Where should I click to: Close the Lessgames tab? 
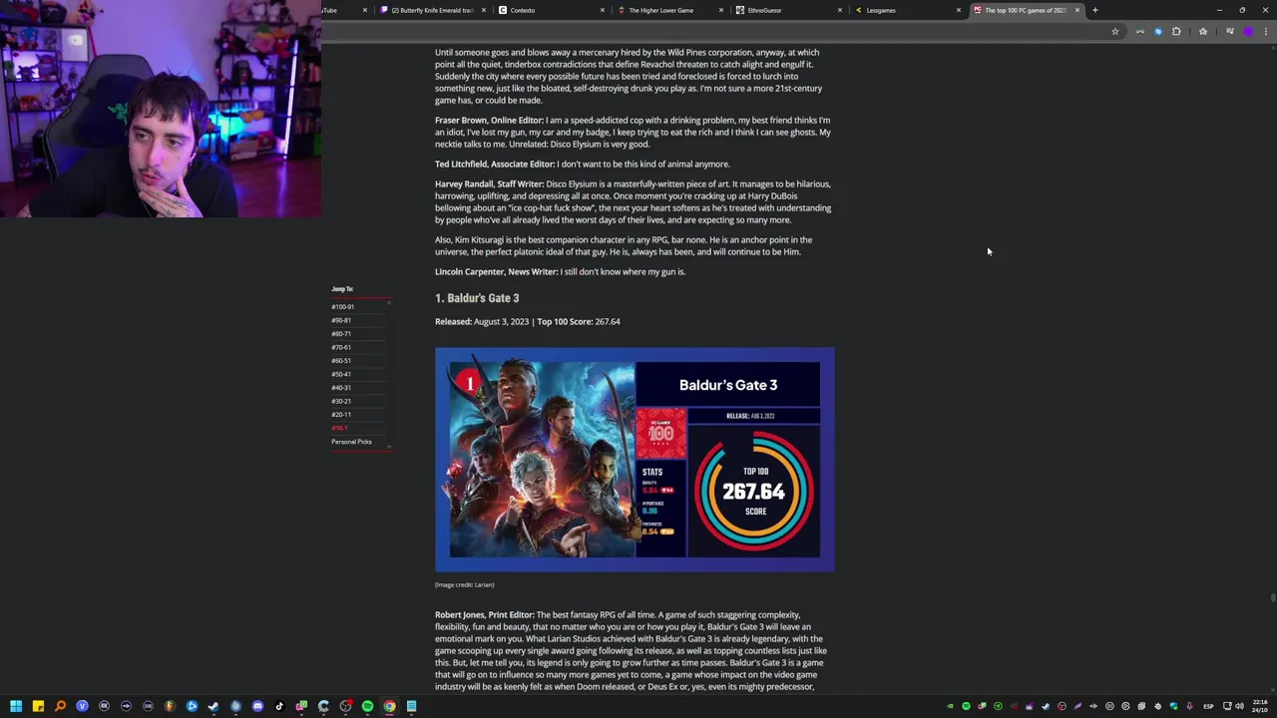[x=959, y=10]
